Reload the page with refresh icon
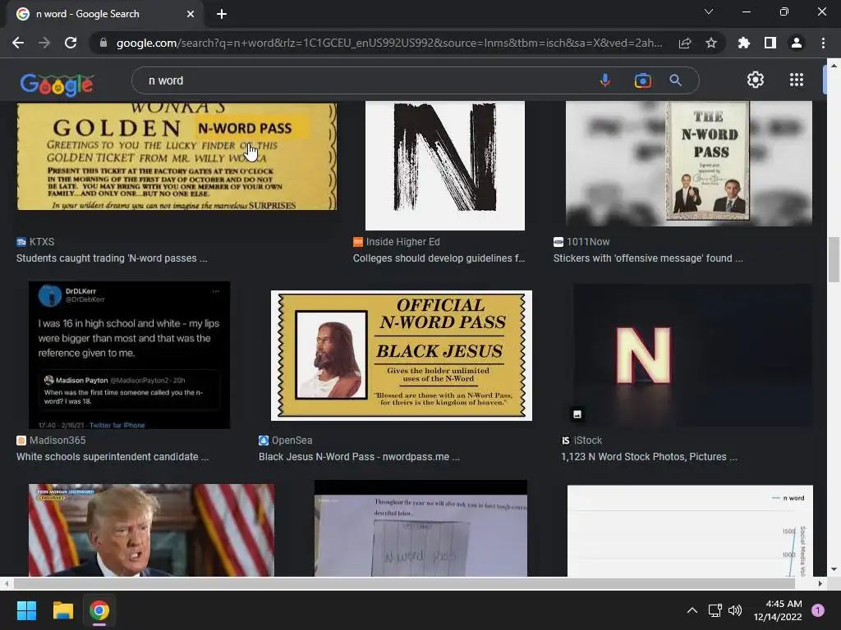 coord(71,43)
